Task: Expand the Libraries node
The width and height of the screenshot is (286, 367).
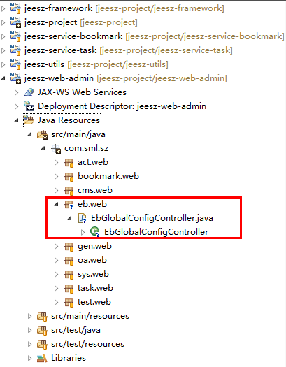Action: pyautogui.click(x=29, y=358)
